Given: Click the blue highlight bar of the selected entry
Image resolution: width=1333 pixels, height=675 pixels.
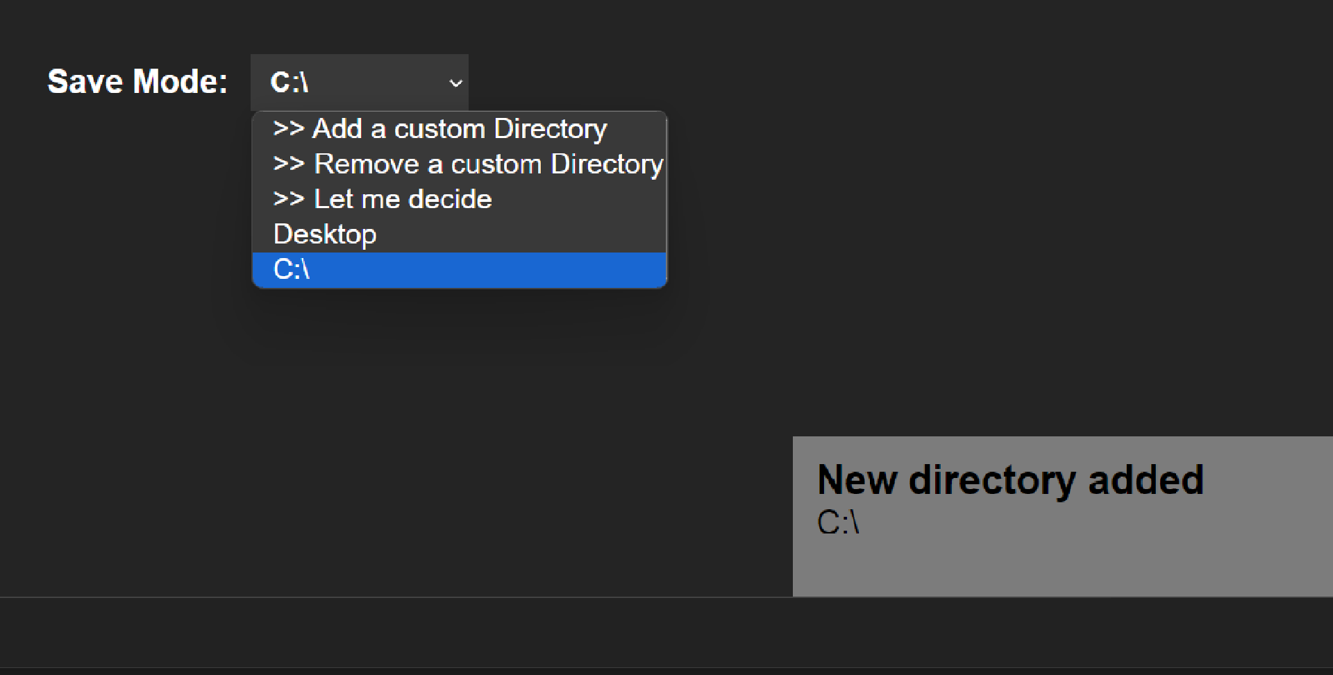Looking at the screenshot, I should [486, 270].
